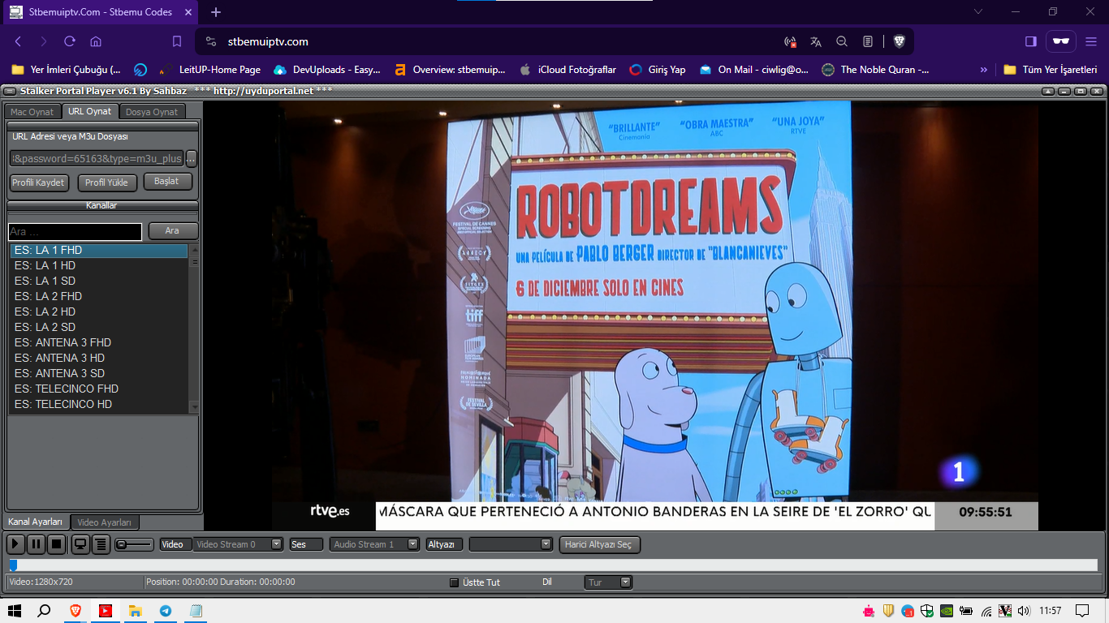This screenshot has width=1109, height=623.
Task: Select channel ES: TELECINCO HD
Action: click(99, 404)
